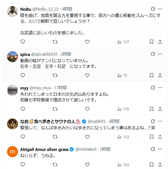View 127 views count on NoBu's tweet

point(123,42)
